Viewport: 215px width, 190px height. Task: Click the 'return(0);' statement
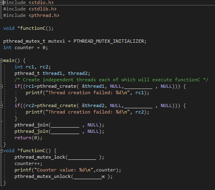coord(29,138)
